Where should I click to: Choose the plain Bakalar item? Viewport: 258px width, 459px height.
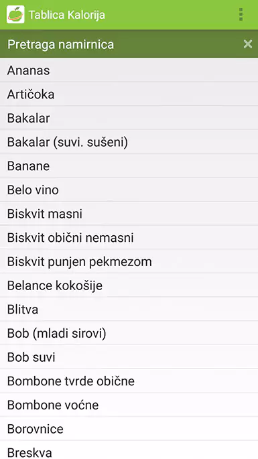tap(129, 118)
